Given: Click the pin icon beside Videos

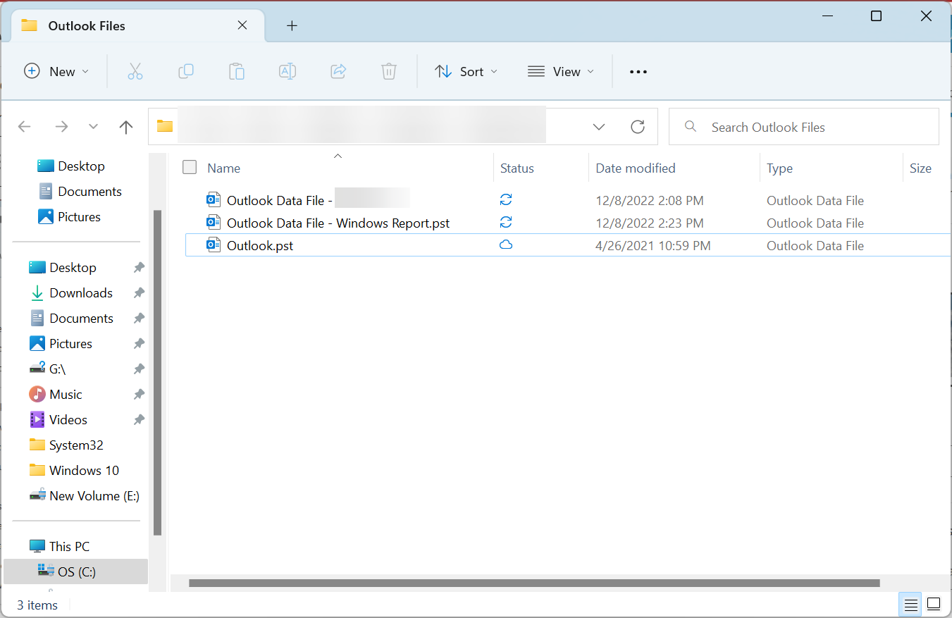Looking at the screenshot, I should [139, 420].
